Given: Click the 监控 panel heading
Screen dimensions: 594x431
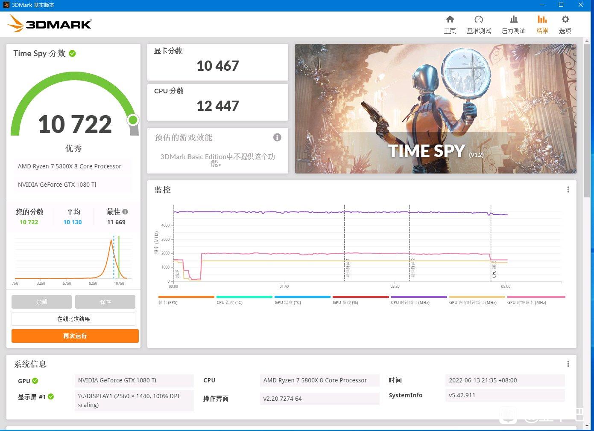Looking at the screenshot, I should 163,190.
